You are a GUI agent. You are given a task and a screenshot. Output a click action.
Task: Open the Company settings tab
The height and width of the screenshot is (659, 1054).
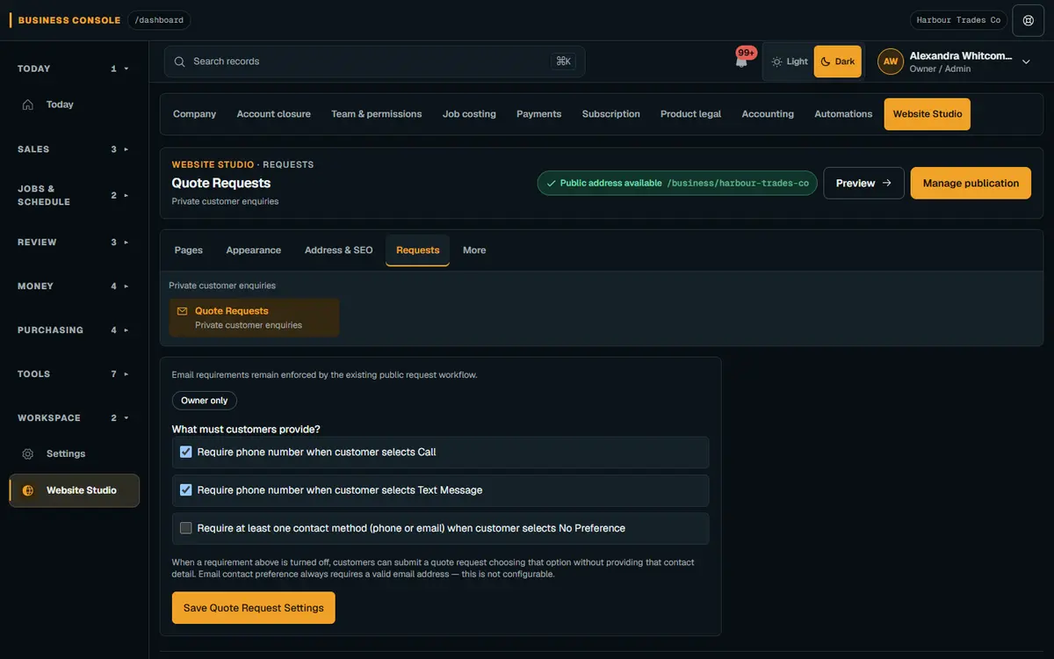194,114
